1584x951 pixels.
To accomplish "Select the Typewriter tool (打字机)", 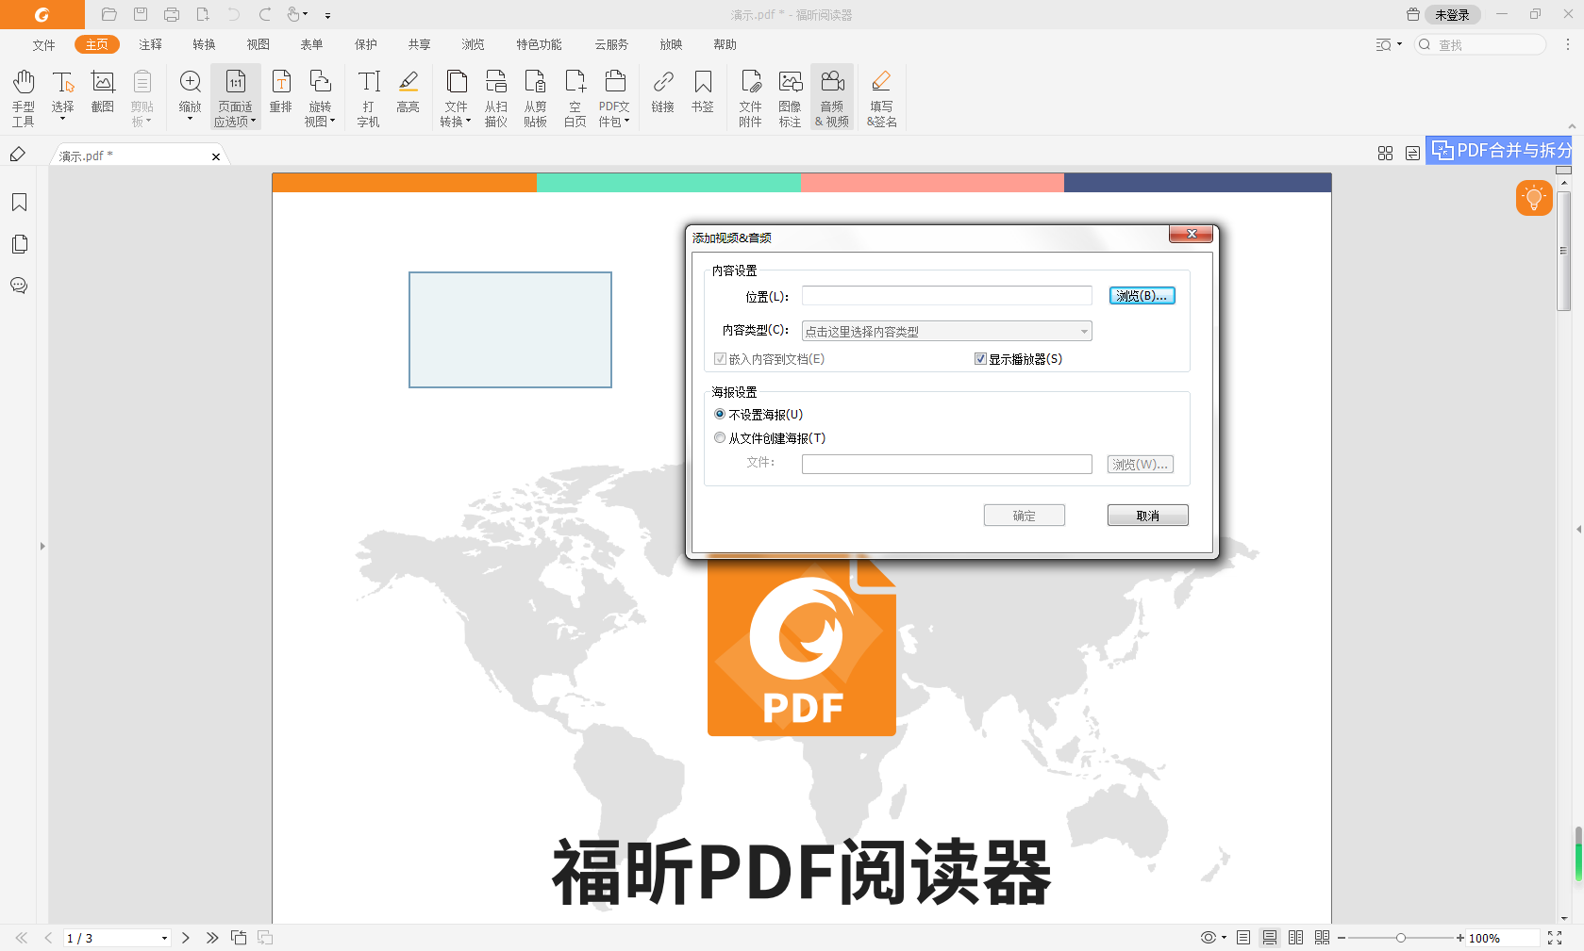I will click(x=369, y=97).
